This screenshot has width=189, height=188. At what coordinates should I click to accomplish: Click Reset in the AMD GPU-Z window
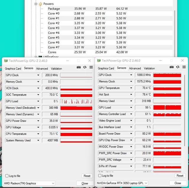click(87, 176)
